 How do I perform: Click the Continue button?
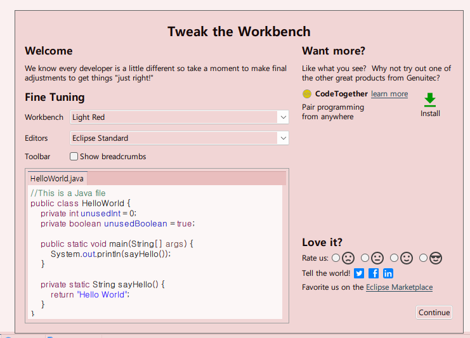(434, 313)
